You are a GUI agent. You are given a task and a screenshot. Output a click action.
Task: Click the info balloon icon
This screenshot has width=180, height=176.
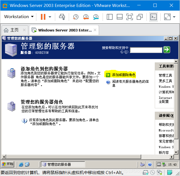(24, 121)
